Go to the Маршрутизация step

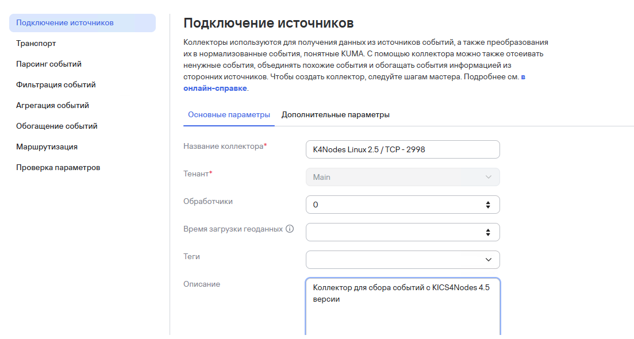47,147
